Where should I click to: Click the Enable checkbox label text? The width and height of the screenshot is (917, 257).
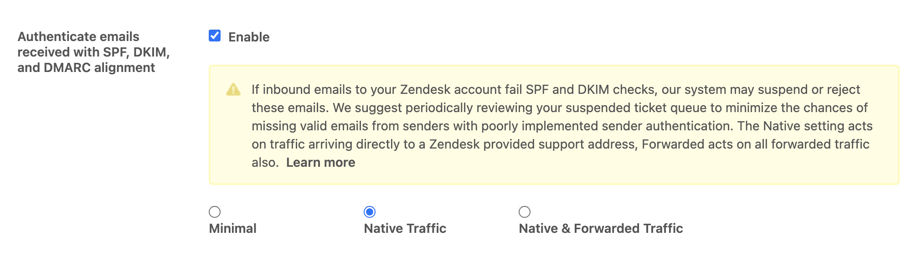249,37
